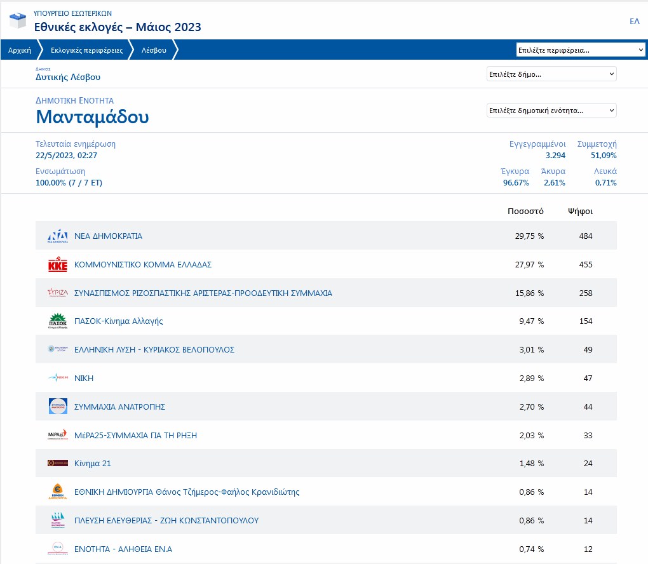This screenshot has width=648, height=564.
Task: Click the Ελληνική Λύση party logo
Action: click(58, 349)
